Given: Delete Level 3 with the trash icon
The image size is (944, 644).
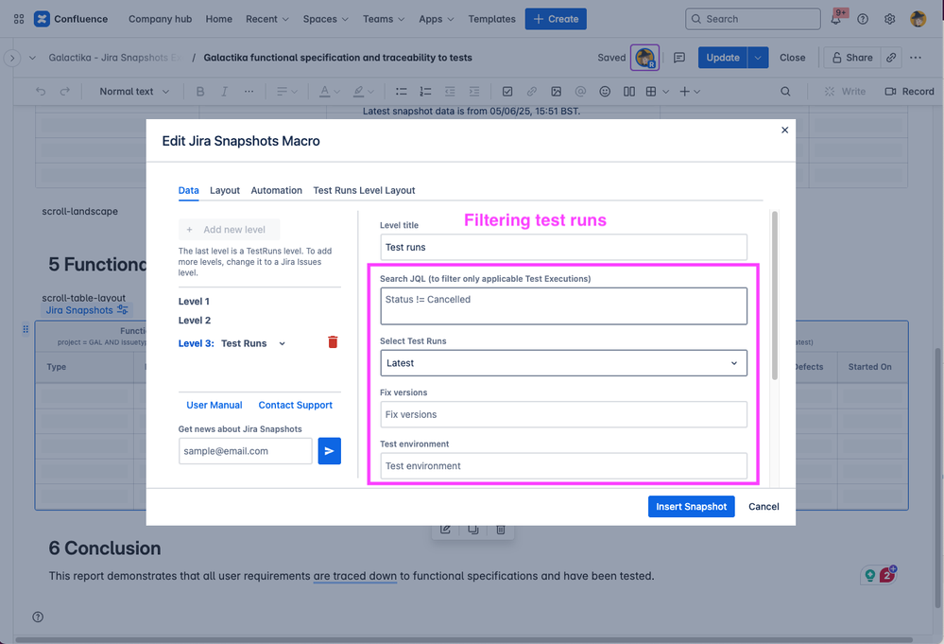Looking at the screenshot, I should coord(333,342).
